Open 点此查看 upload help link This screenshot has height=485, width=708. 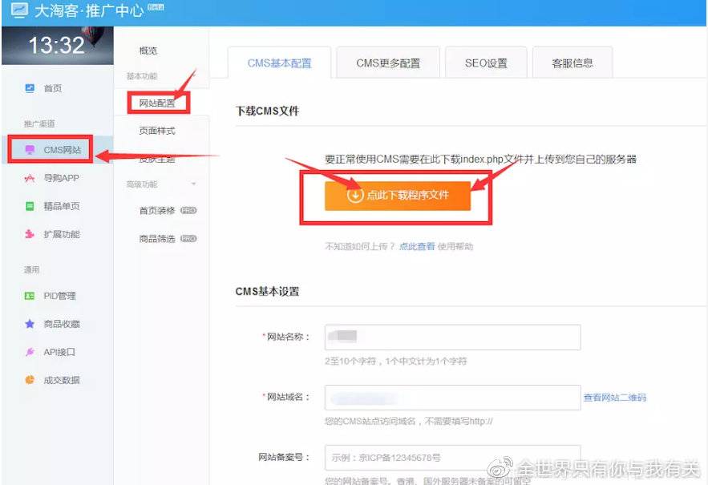pos(417,247)
